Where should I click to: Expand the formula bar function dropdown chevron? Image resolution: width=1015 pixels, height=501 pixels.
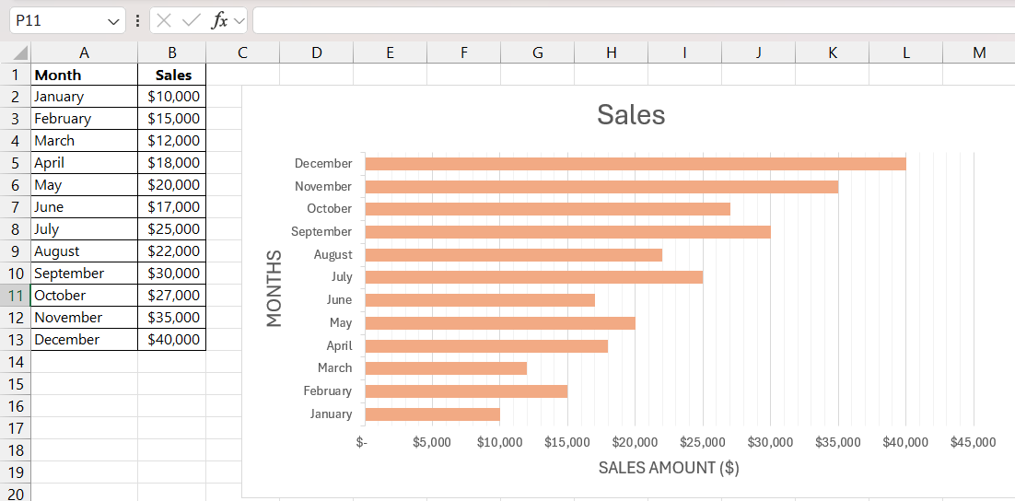point(239,20)
